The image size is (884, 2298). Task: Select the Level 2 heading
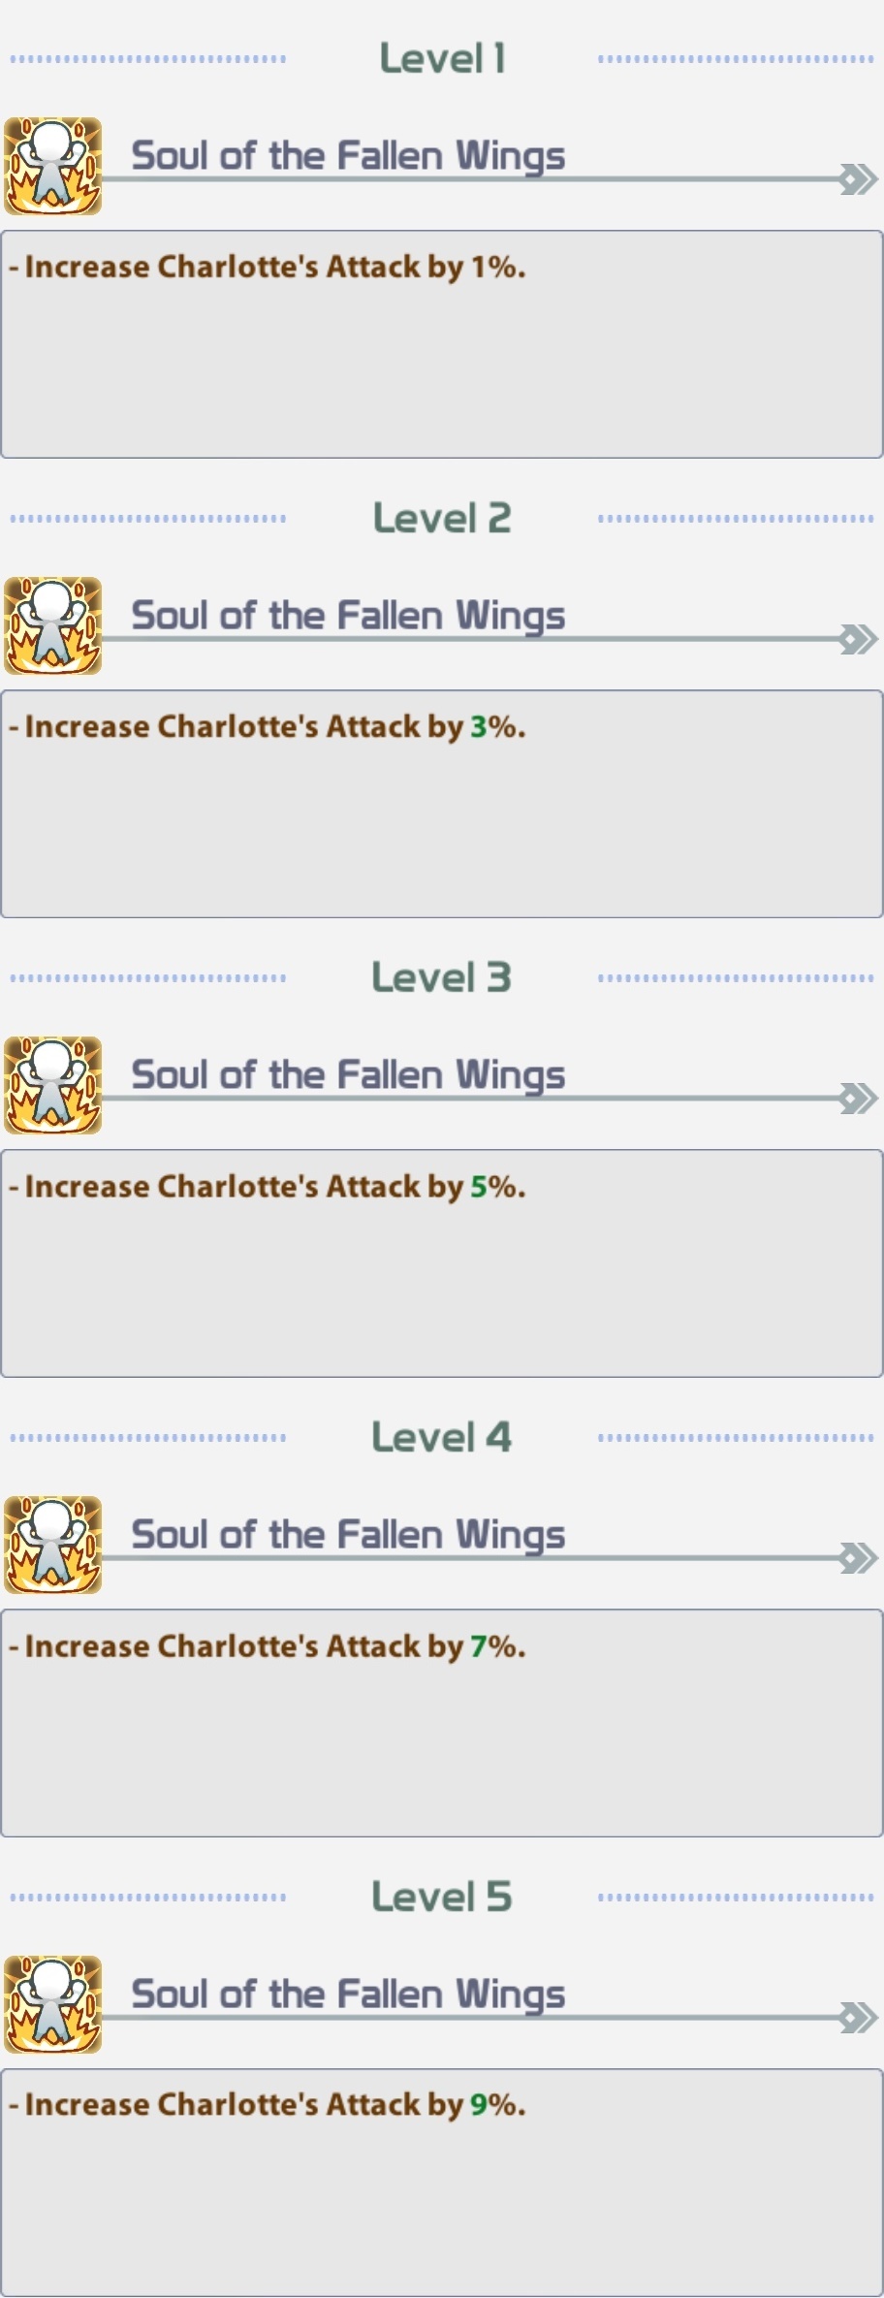coord(442,518)
